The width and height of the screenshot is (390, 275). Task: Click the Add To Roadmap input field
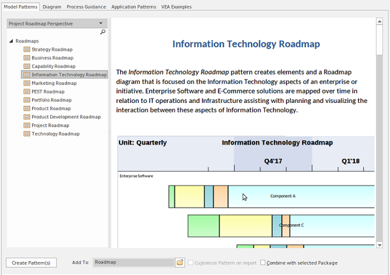tap(133, 263)
